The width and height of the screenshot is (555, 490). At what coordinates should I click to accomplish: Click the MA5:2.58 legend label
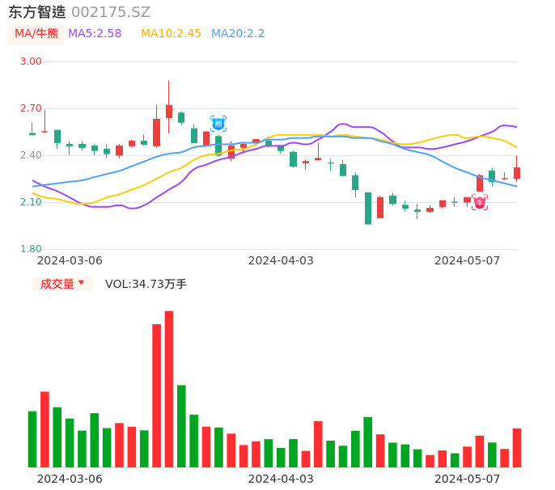pyautogui.click(x=95, y=34)
